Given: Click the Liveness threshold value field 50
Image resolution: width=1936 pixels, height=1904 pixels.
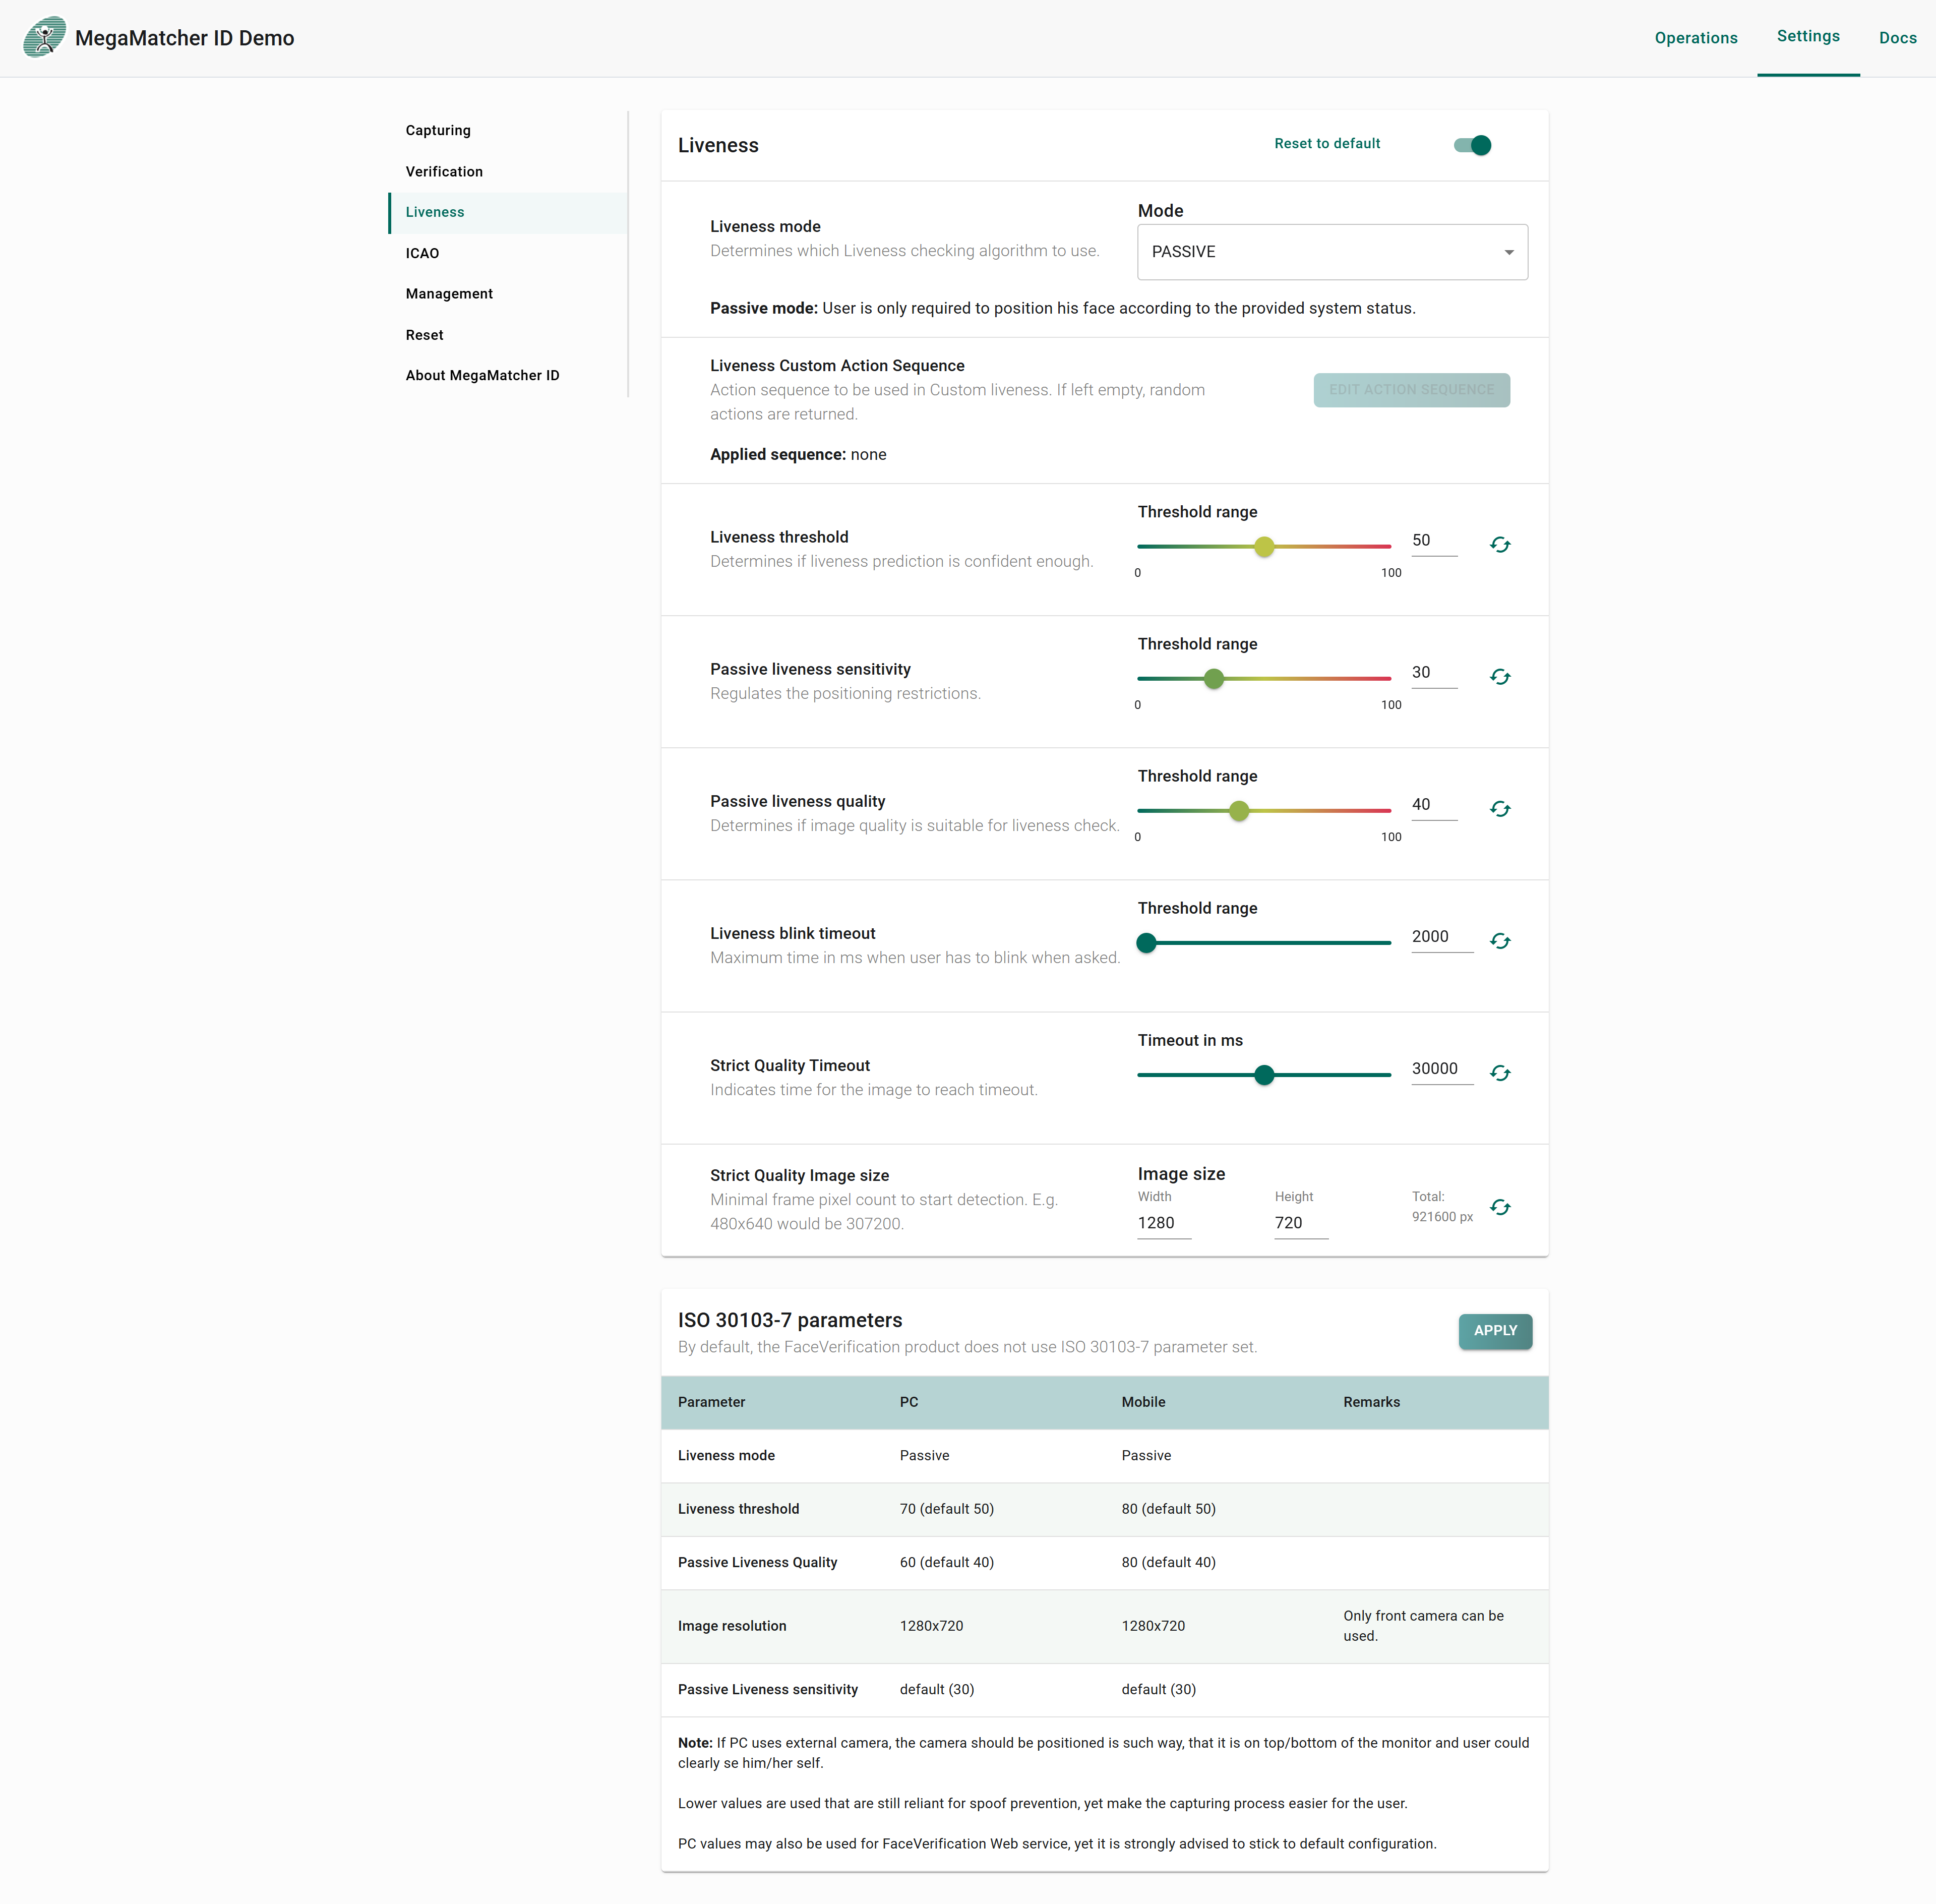Looking at the screenshot, I should 1434,541.
